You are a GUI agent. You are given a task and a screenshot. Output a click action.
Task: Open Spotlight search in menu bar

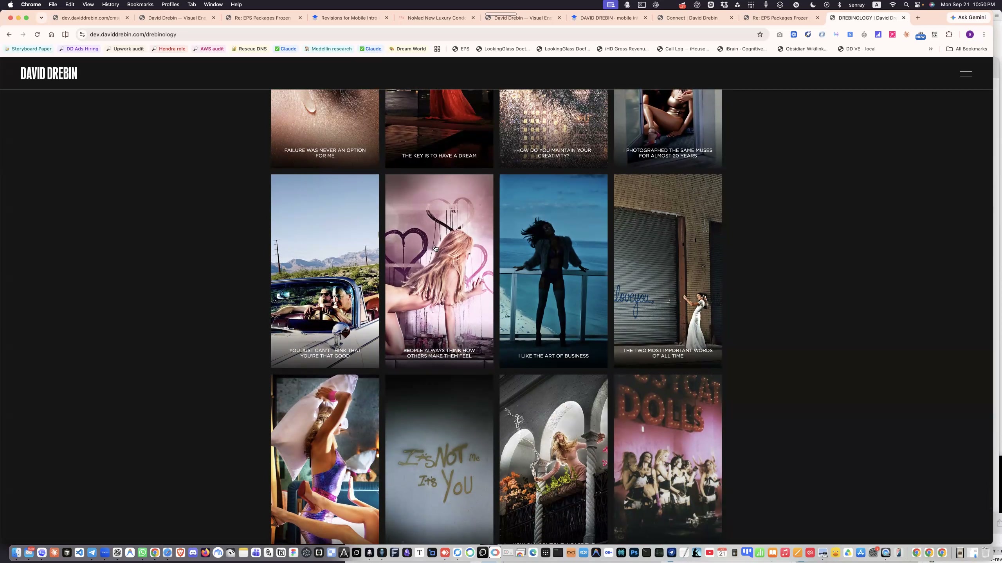[x=906, y=5]
